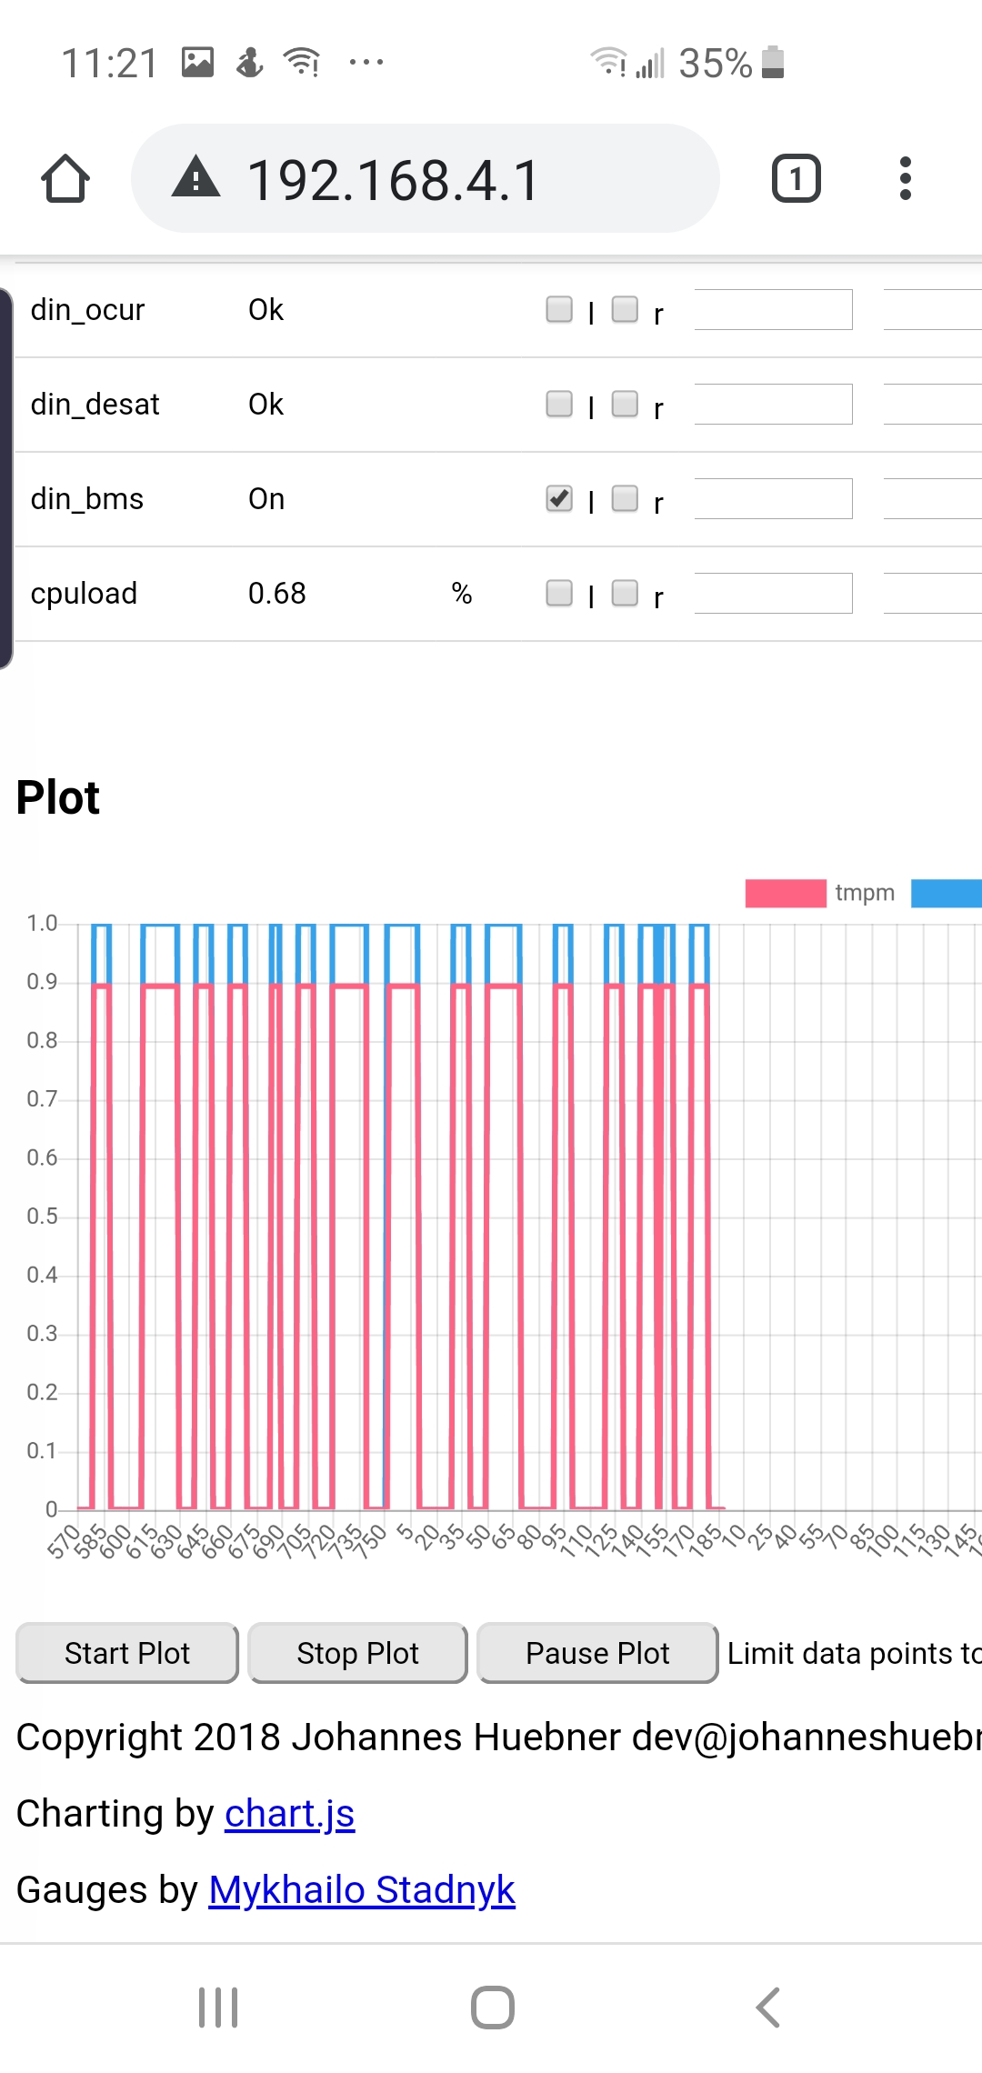This screenshot has width=982, height=2073.
Task: Uncheck the din_bms left-axis checkbox
Action: tap(559, 498)
